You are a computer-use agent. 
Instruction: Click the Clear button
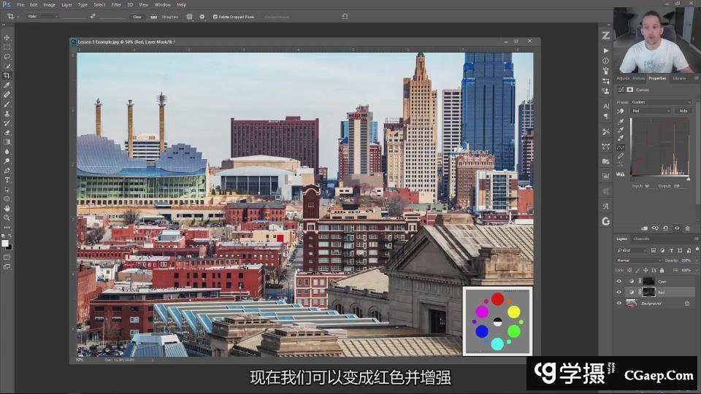[x=137, y=16]
